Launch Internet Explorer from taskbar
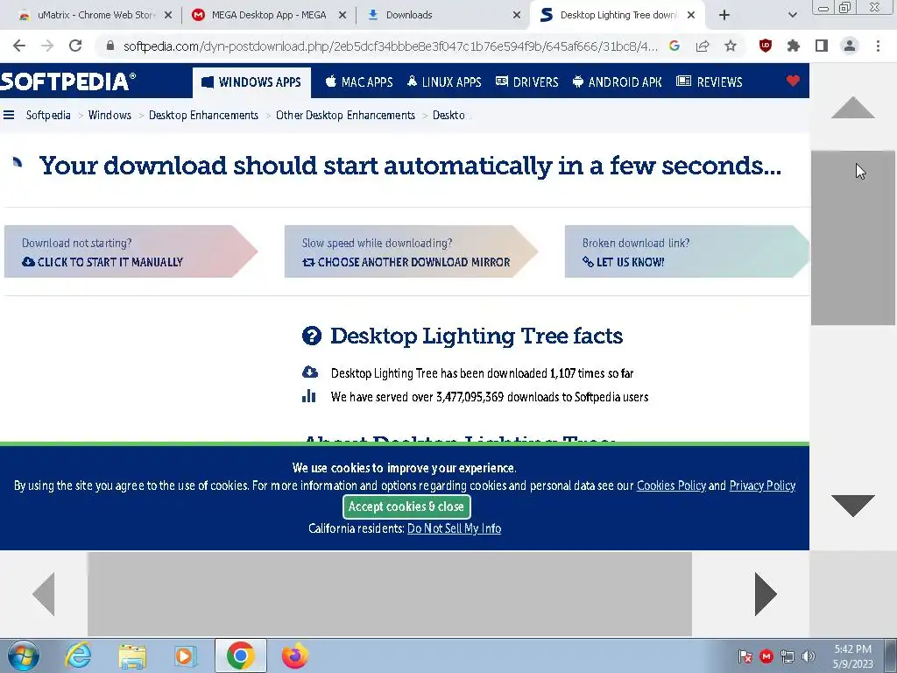 (78, 655)
